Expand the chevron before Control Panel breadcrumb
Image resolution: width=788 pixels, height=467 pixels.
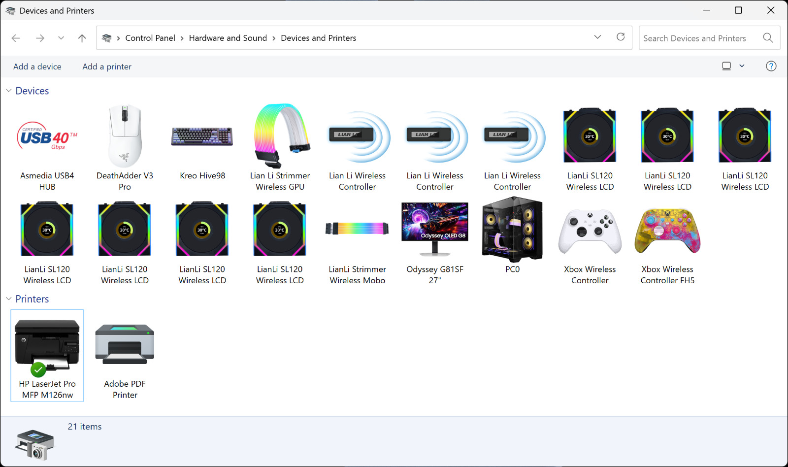(119, 38)
